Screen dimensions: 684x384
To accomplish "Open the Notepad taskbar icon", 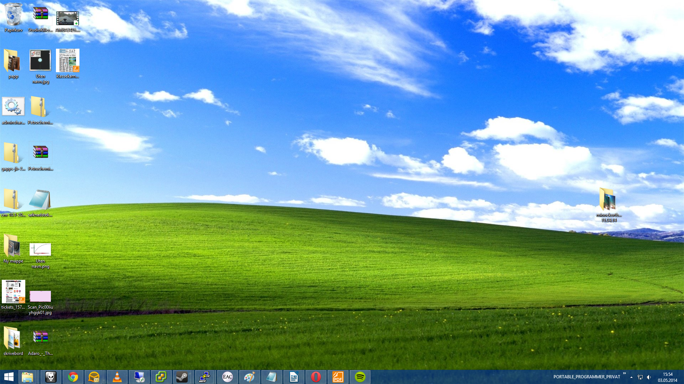I will click(x=271, y=377).
